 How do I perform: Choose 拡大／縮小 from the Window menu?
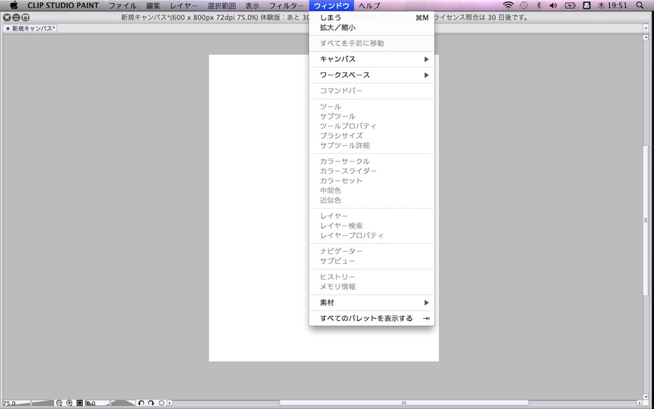[x=371, y=27]
